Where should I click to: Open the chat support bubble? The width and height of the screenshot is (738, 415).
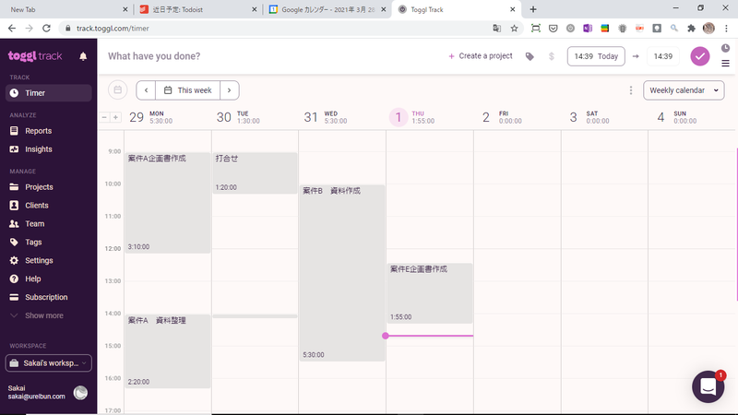[708, 386]
